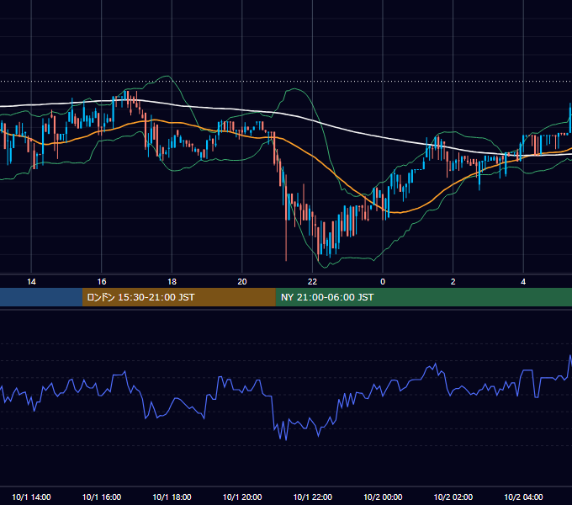Click the 16 hour axis label
This screenshot has height=505, width=572.
point(102,282)
